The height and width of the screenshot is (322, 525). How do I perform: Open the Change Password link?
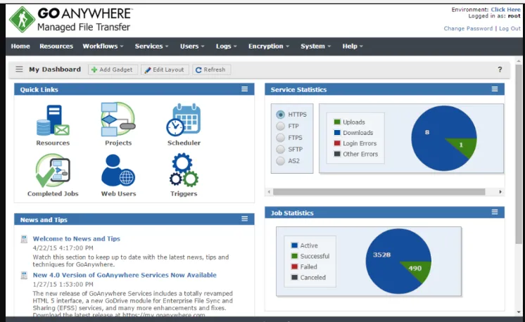point(468,28)
